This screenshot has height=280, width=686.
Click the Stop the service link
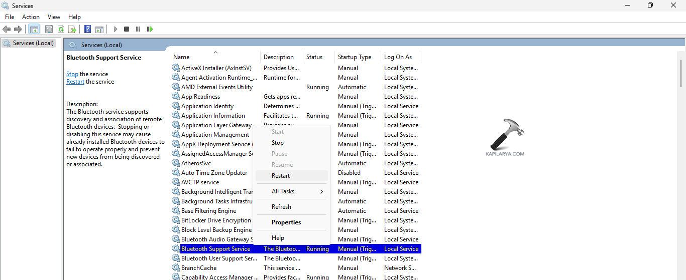[x=72, y=74]
